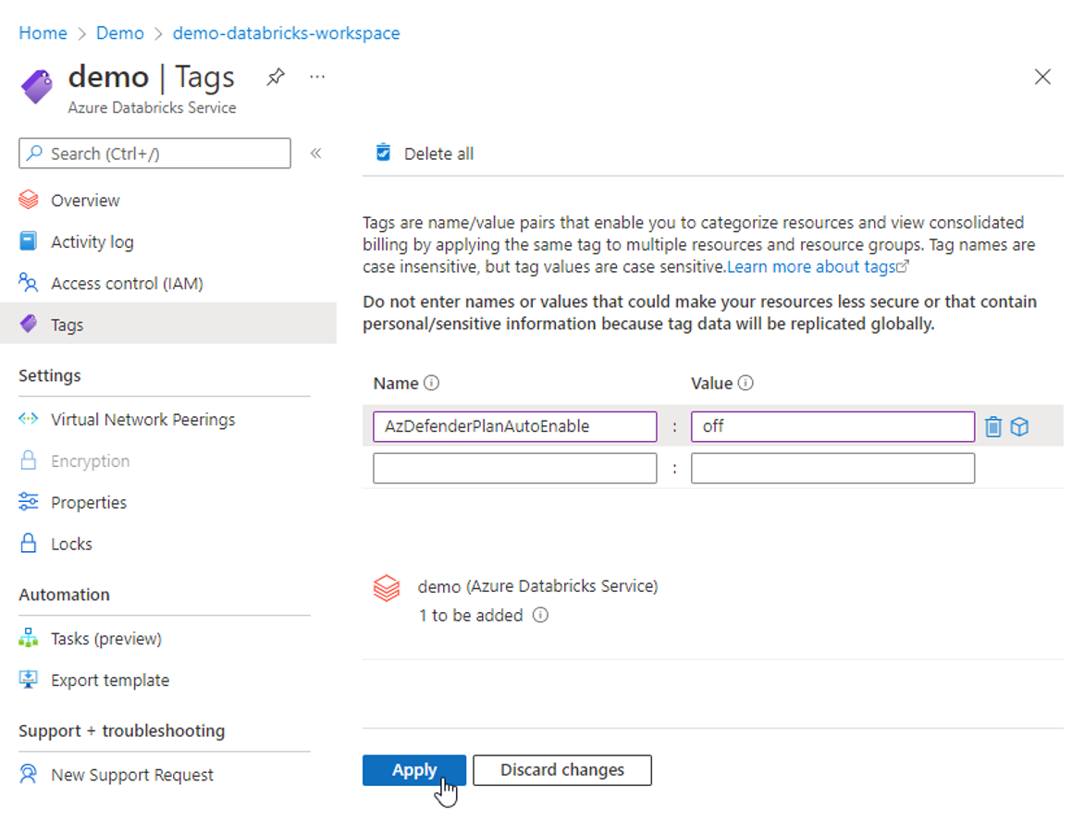Click the cube icon beside the tag value

(1019, 426)
